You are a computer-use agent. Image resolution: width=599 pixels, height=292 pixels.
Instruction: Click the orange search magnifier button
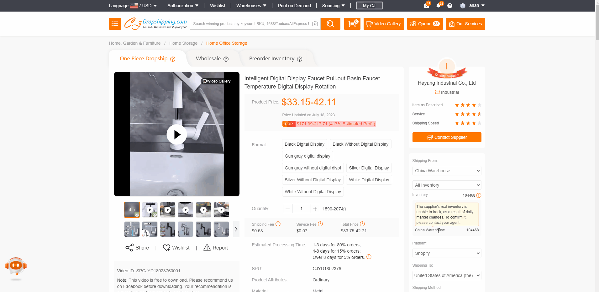[330, 24]
